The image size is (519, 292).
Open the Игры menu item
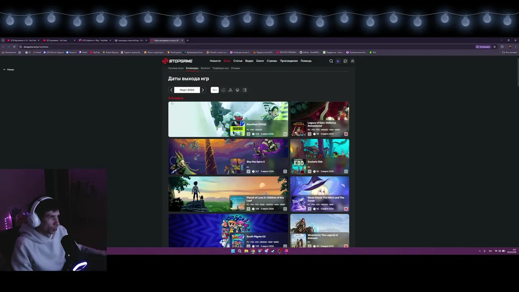[227, 61]
